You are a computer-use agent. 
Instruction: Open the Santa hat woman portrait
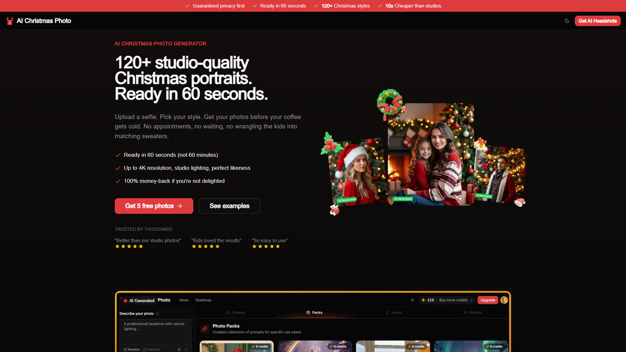click(358, 172)
